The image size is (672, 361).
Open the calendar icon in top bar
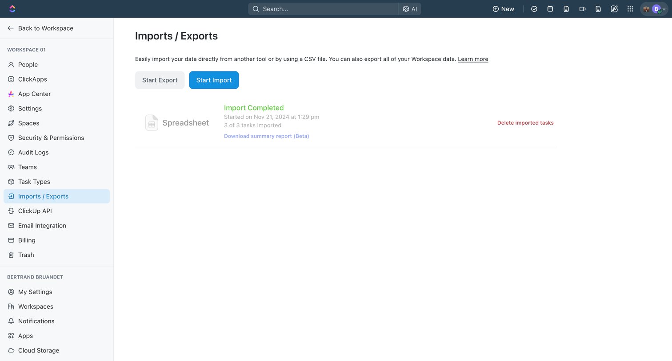point(550,9)
